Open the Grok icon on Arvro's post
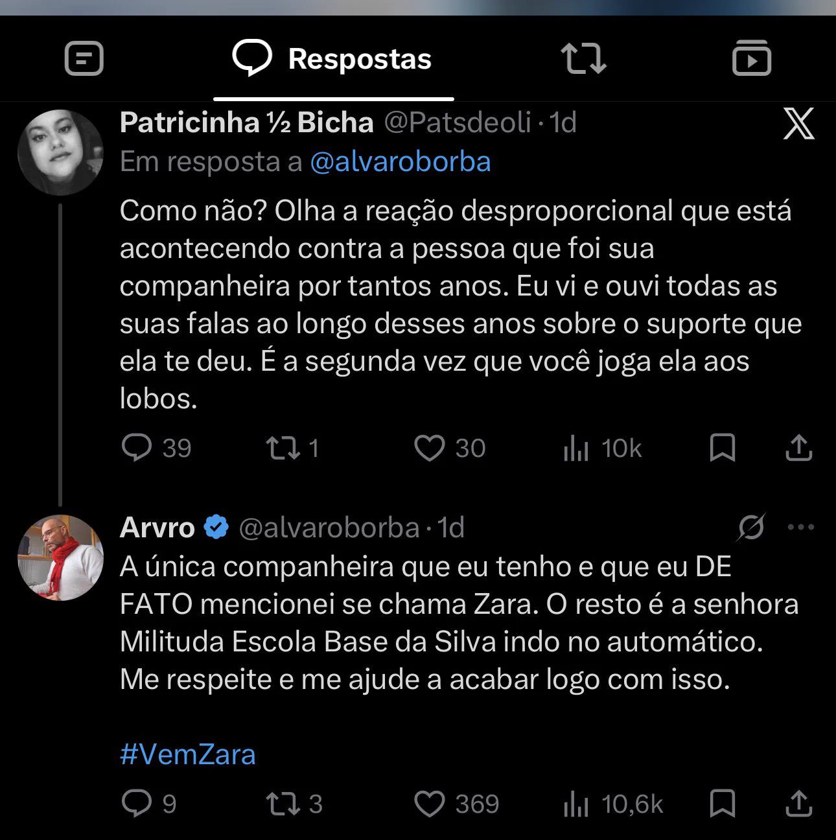The height and width of the screenshot is (840, 836). [x=751, y=527]
